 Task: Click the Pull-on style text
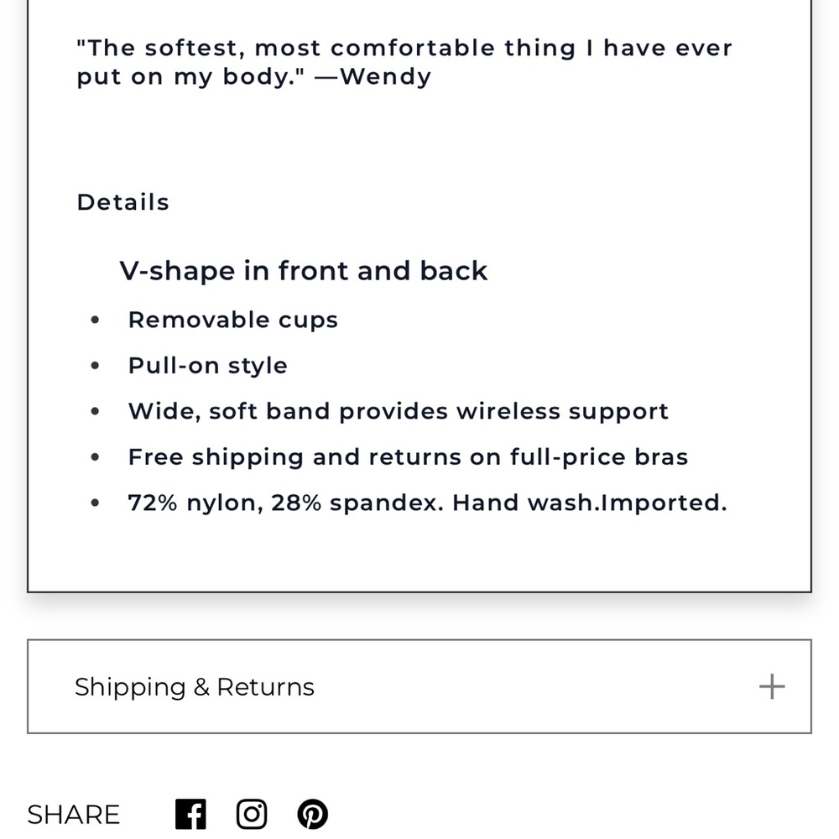click(x=207, y=366)
